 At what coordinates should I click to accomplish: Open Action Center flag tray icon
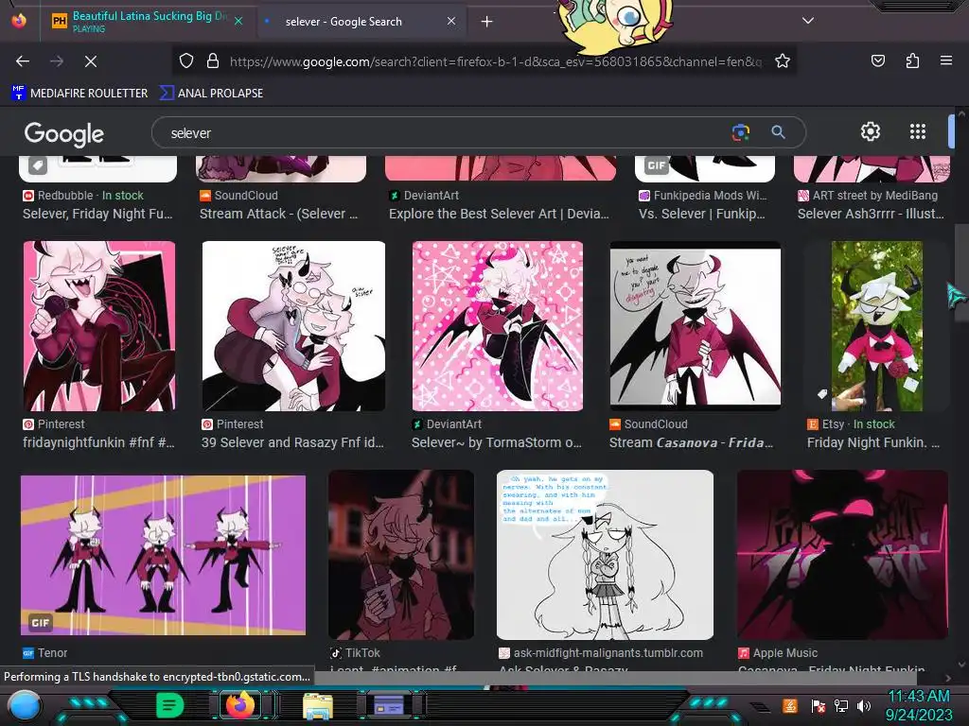(x=819, y=705)
